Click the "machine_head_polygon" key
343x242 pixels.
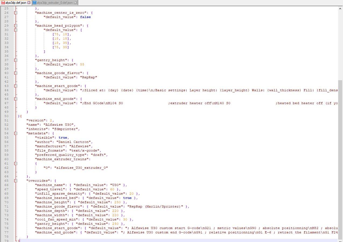pyautogui.click(x=59, y=26)
